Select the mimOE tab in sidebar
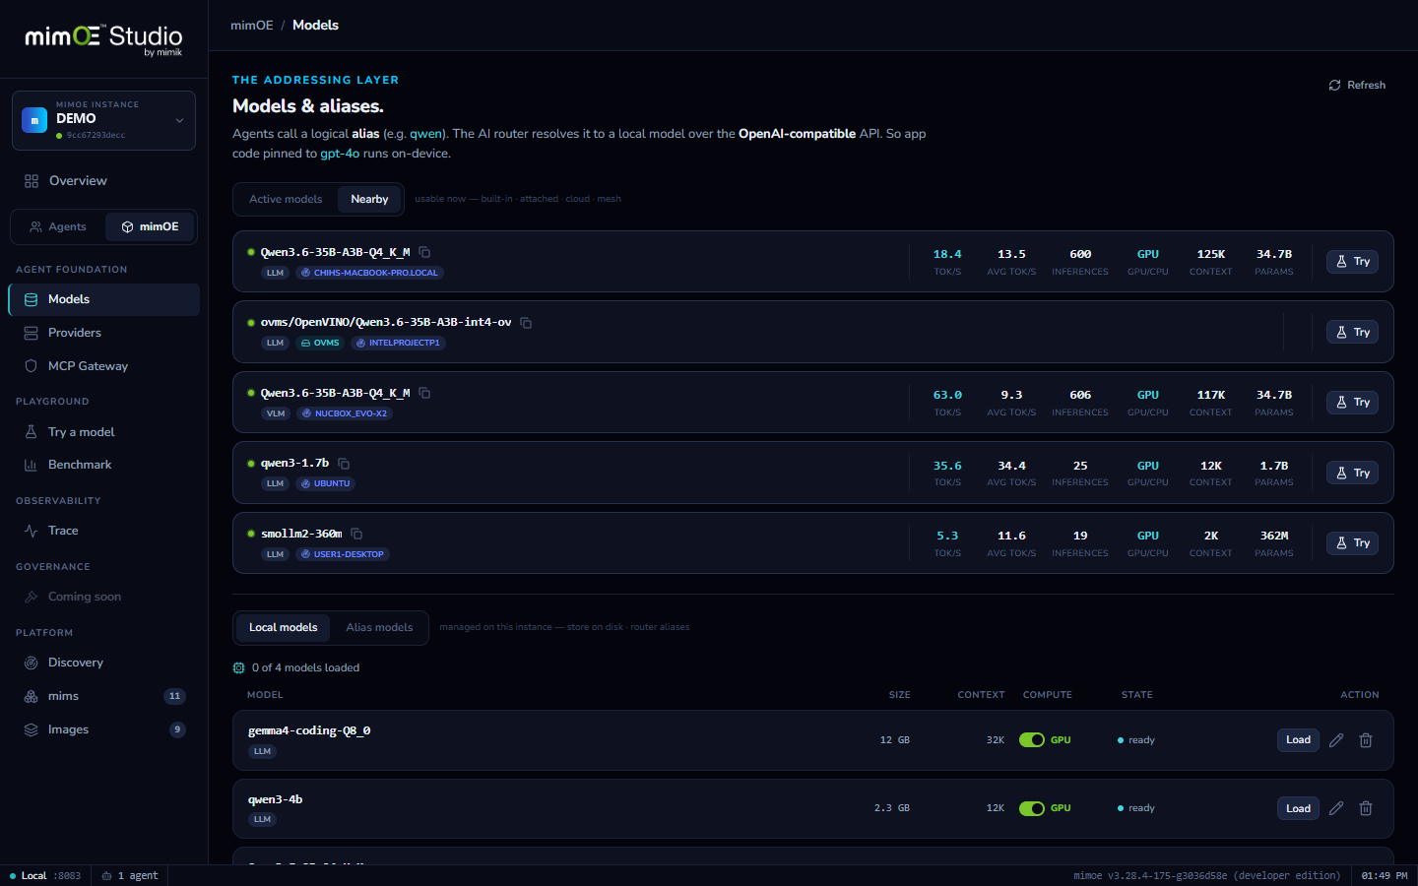 [x=150, y=226]
